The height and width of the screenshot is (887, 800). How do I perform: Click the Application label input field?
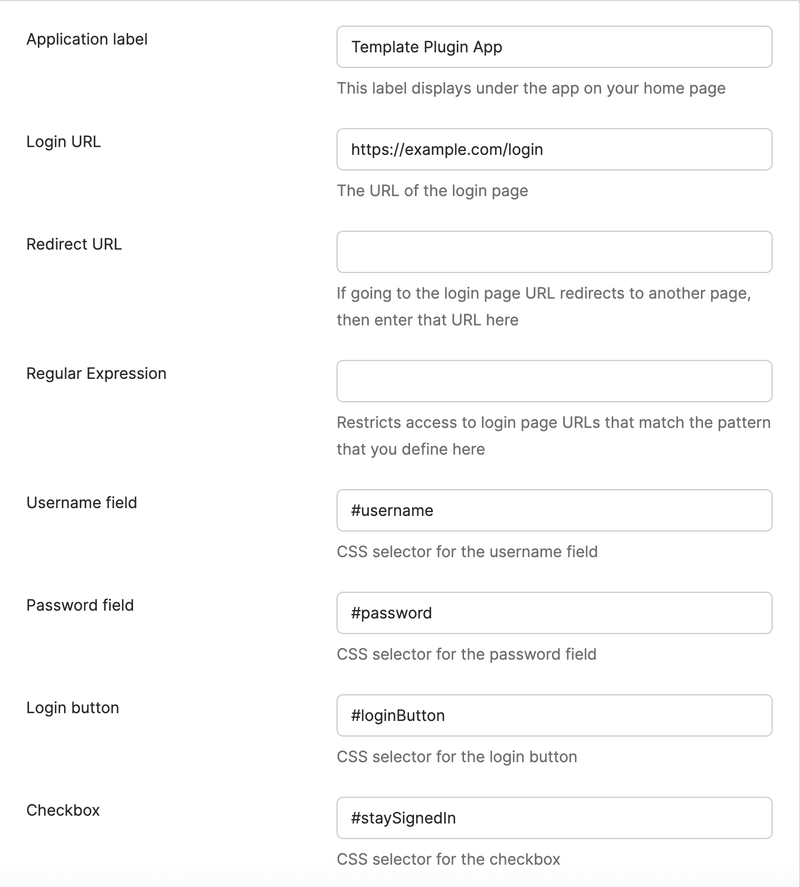tap(554, 47)
